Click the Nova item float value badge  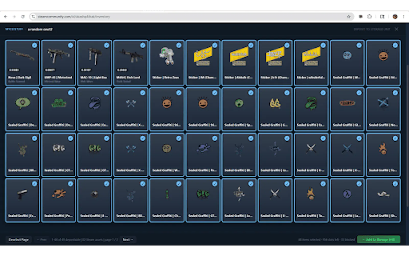point(14,70)
